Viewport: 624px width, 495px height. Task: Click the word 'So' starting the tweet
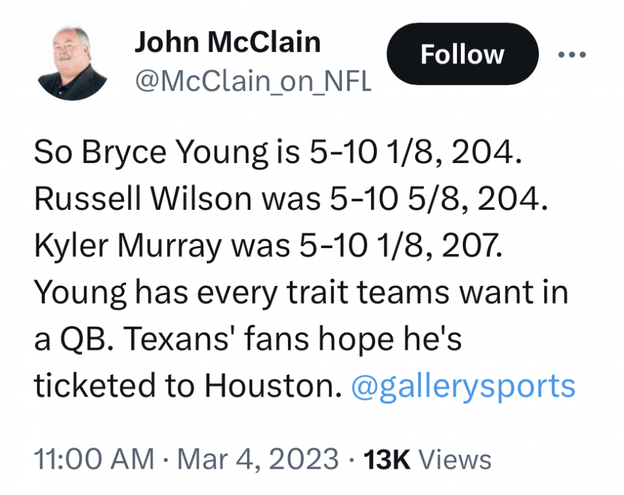(x=54, y=154)
